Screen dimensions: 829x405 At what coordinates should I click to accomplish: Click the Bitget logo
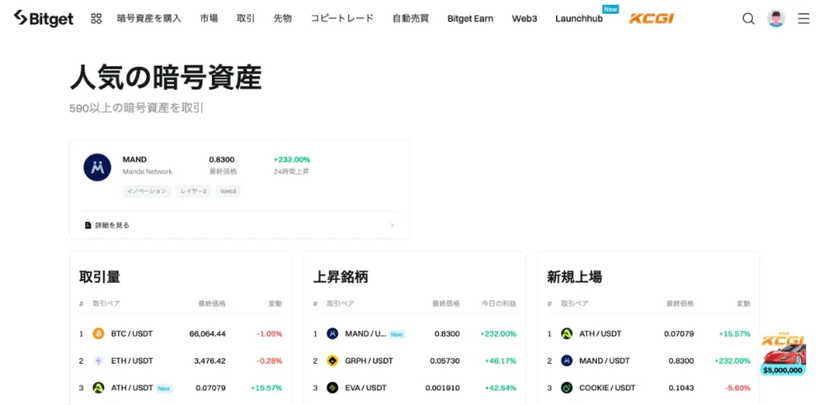pos(44,19)
